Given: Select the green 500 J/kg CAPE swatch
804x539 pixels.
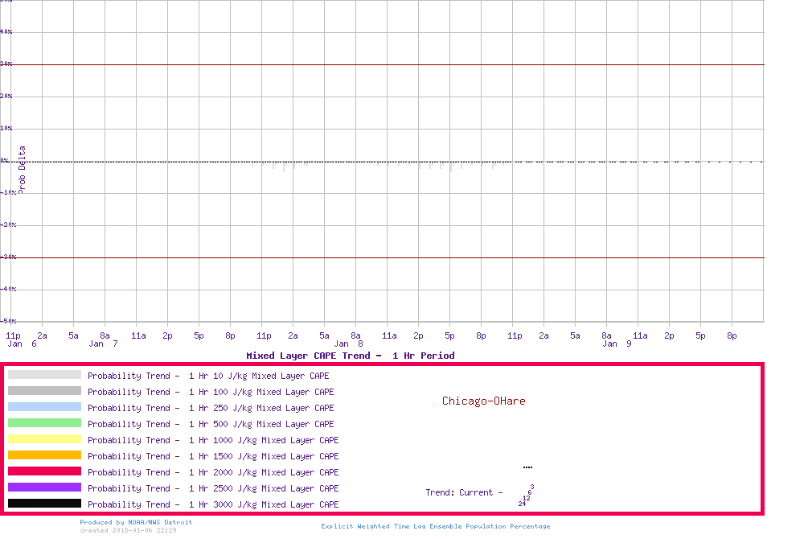Looking at the screenshot, I should click(x=44, y=423).
